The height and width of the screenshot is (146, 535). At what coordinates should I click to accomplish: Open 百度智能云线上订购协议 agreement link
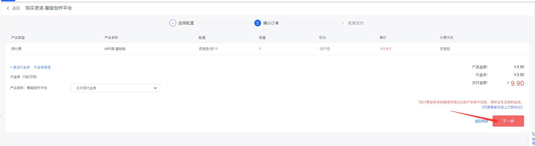(502, 107)
